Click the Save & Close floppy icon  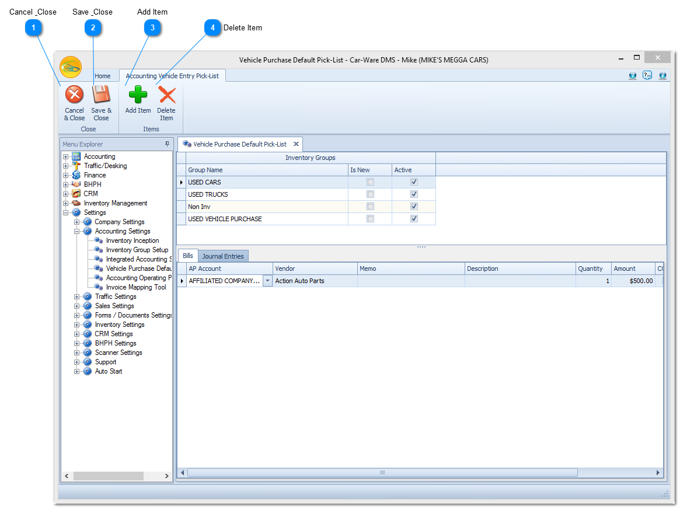coord(101,94)
